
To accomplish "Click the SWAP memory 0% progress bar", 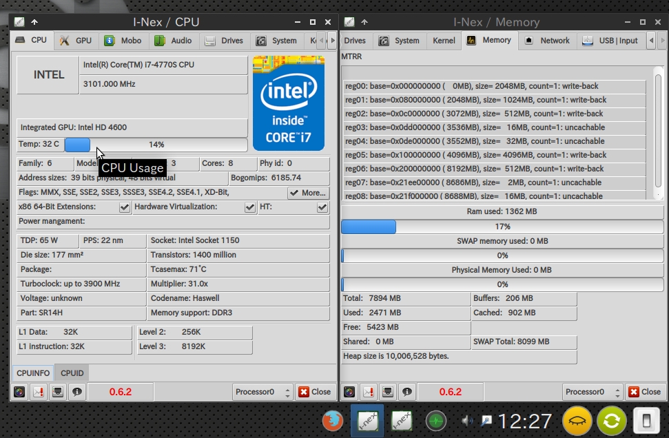I will click(502, 255).
